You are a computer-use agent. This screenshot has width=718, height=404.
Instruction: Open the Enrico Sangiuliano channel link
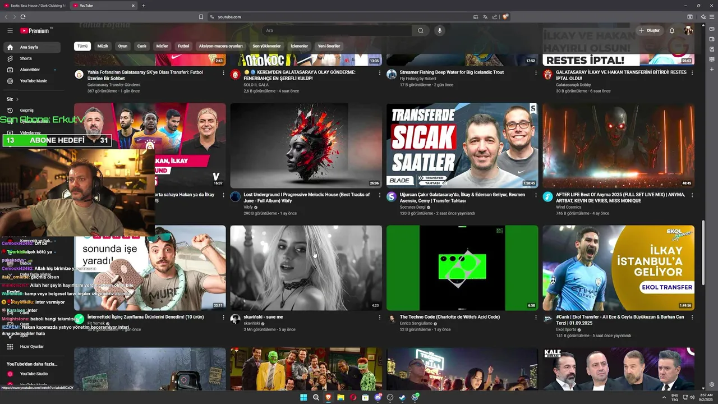click(x=416, y=324)
